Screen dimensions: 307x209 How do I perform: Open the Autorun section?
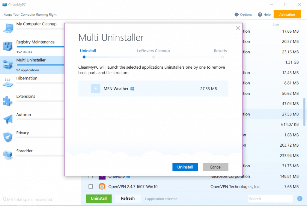point(23,115)
